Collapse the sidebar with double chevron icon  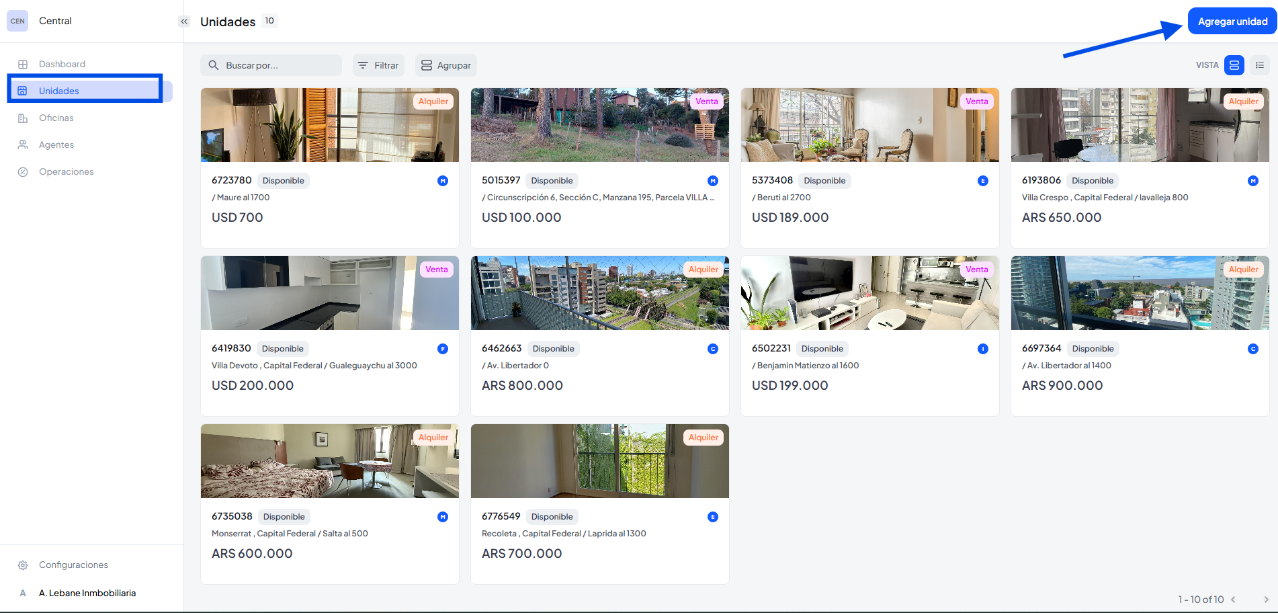pos(184,22)
